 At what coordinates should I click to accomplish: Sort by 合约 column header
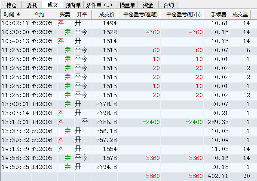[44, 15]
